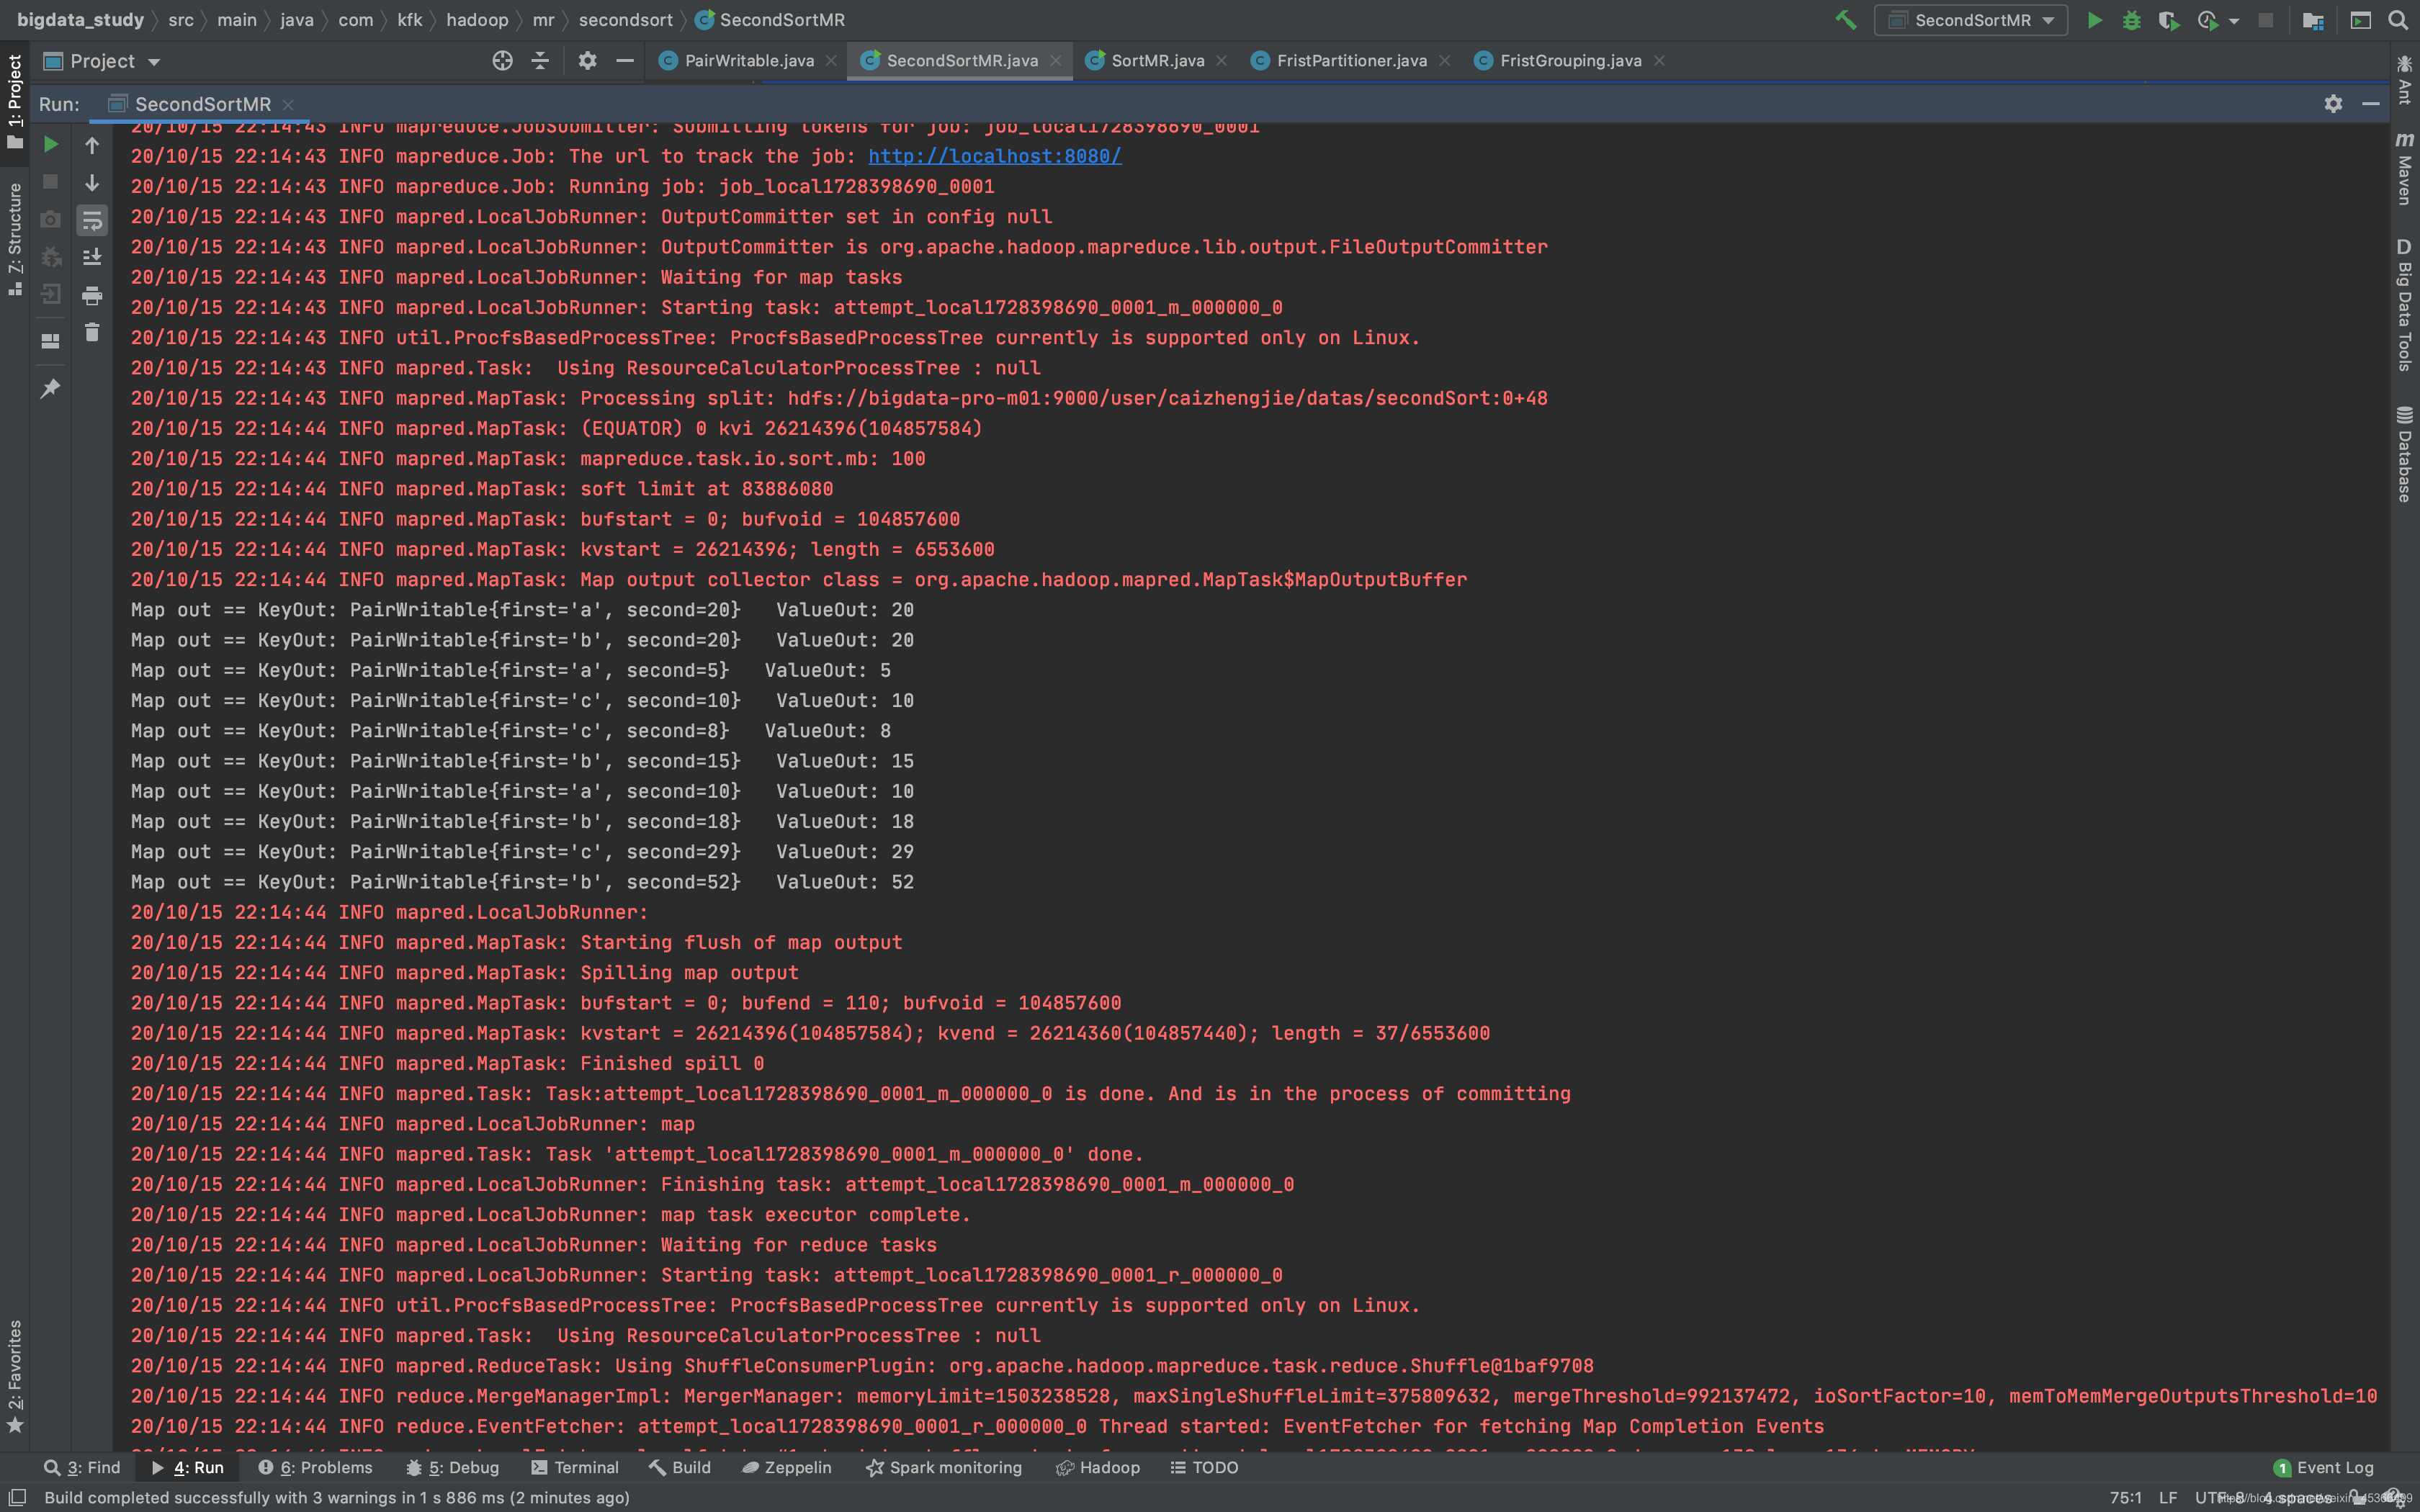Close the PairWritable.java tab

(x=831, y=61)
